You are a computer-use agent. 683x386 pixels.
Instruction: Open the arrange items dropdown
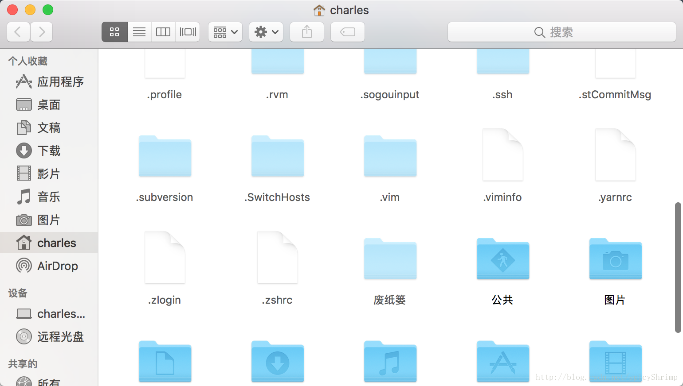225,31
